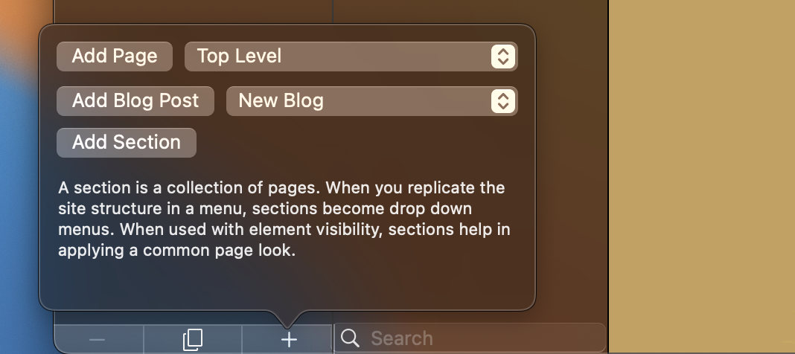
Task: Click the up-down arrows beside Top Level
Action: click(503, 57)
